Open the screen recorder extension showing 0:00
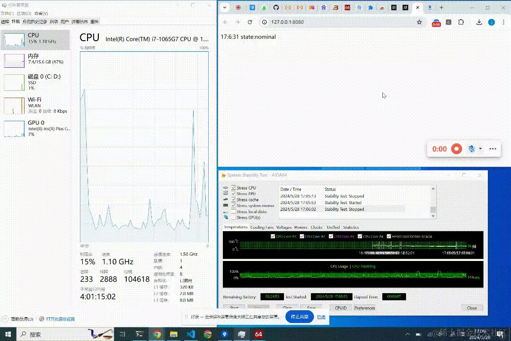This screenshot has height=341, width=511. pyautogui.click(x=436, y=23)
